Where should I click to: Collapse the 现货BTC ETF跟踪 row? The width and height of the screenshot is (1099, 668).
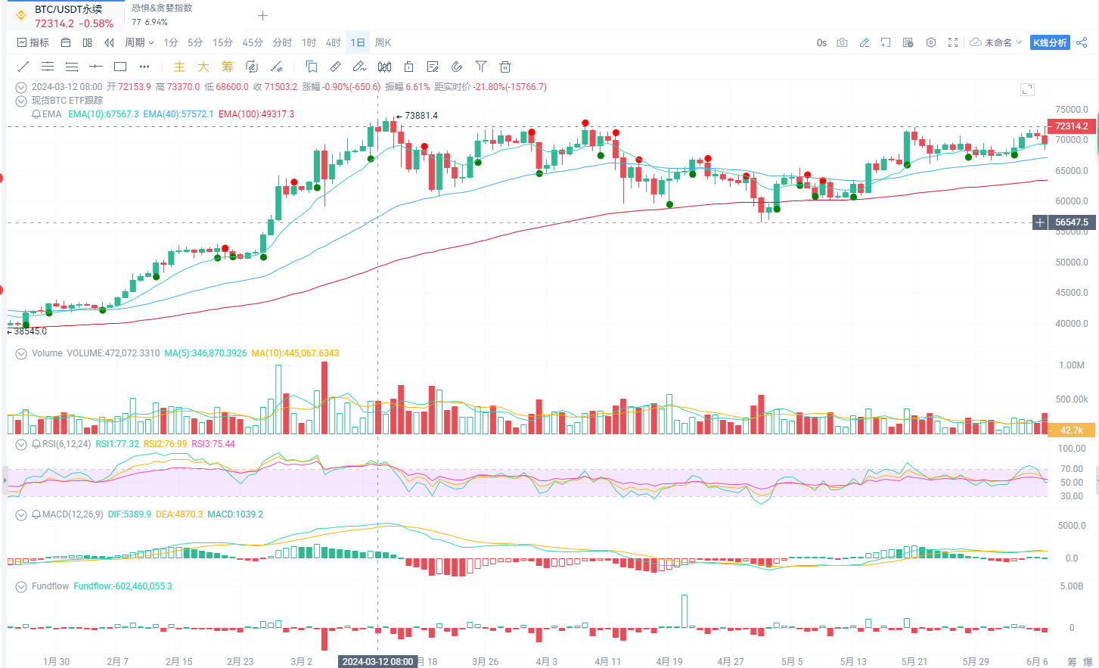tap(21, 101)
